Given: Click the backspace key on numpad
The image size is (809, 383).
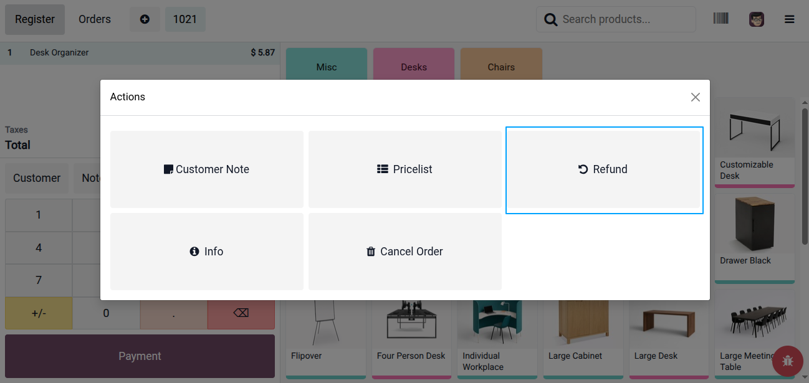Looking at the screenshot, I should pyautogui.click(x=241, y=313).
